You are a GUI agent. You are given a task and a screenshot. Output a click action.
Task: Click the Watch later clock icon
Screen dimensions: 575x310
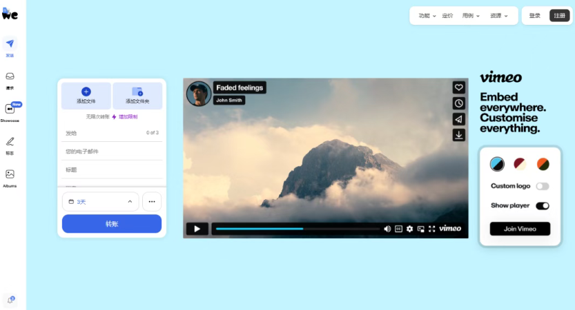click(x=459, y=103)
